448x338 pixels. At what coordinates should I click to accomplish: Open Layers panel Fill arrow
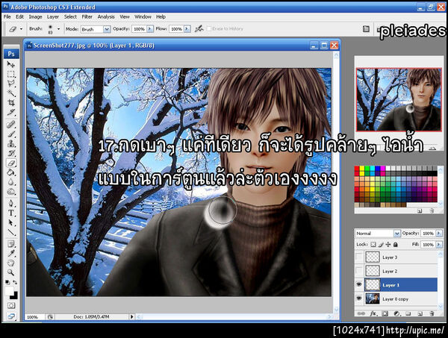pos(439,245)
